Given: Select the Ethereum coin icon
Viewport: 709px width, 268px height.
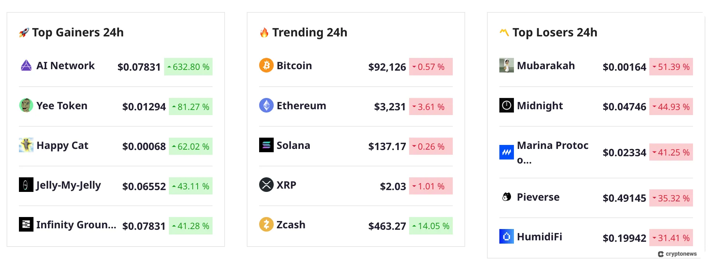Looking at the screenshot, I should (267, 106).
